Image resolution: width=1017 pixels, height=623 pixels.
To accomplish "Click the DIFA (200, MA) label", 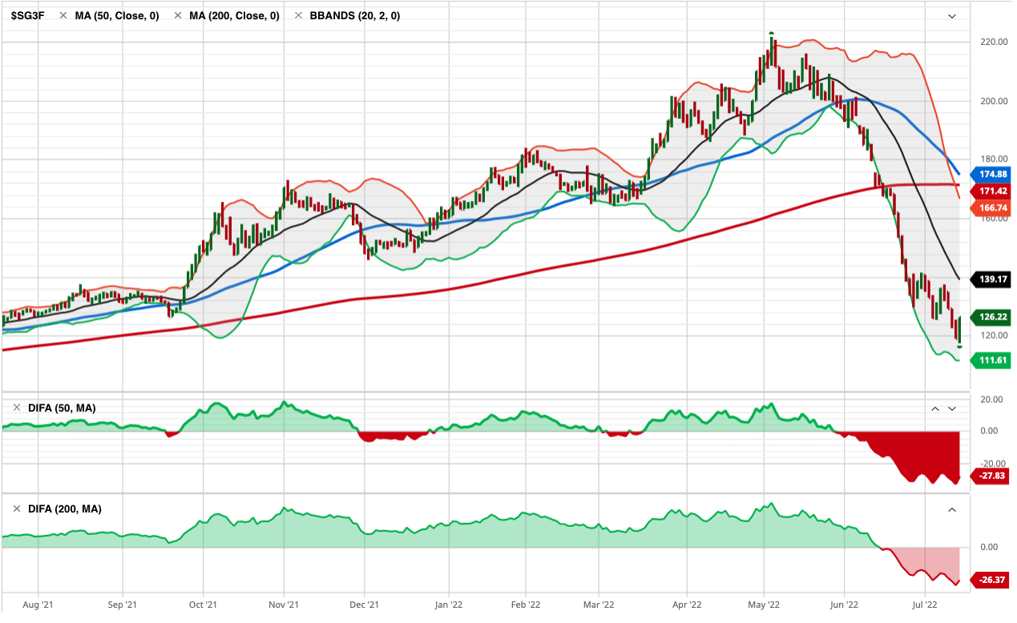I will [64, 509].
